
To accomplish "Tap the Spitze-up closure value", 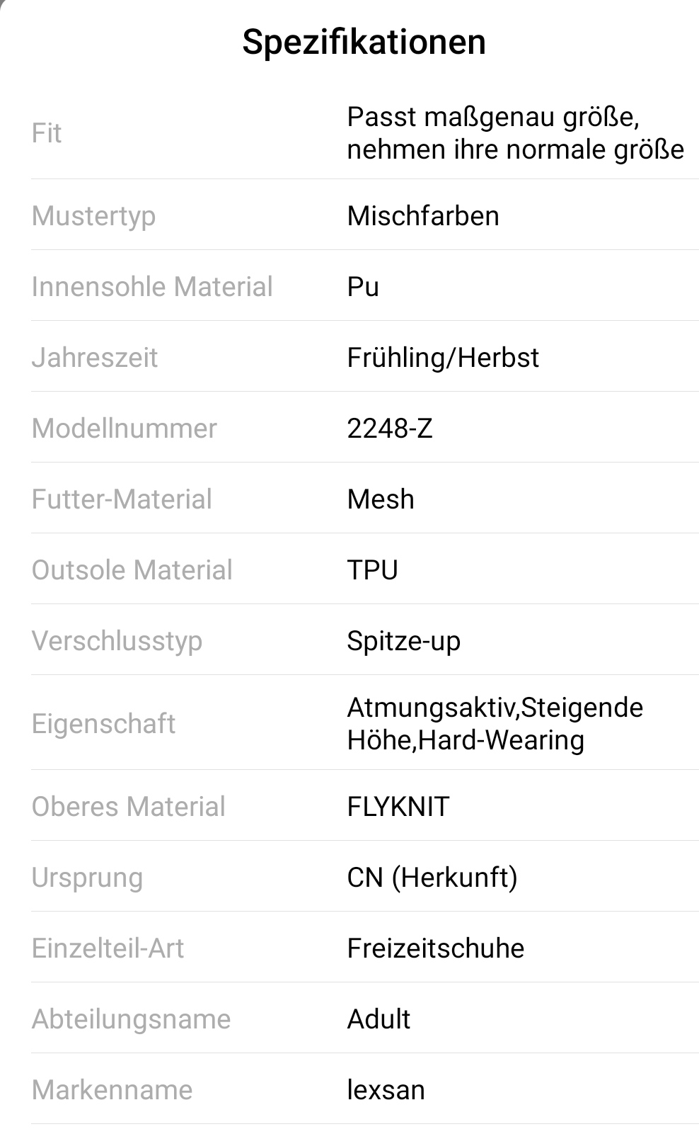I will point(403,641).
